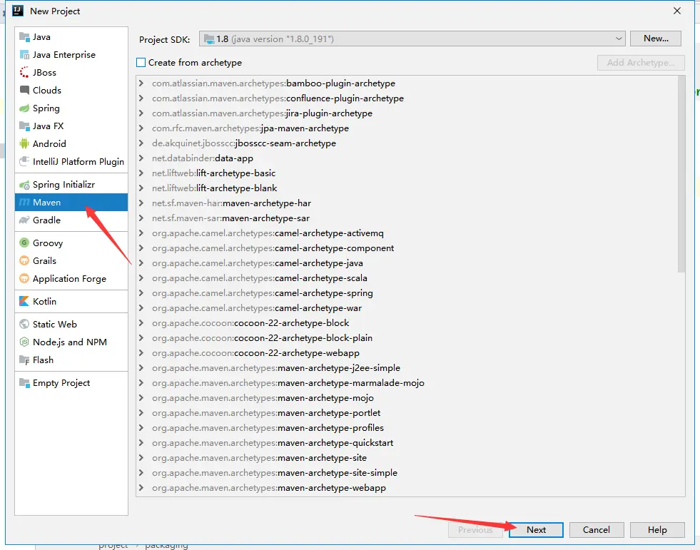700x550 pixels.
Task: Select the Application Forge icon
Action: tap(24, 279)
